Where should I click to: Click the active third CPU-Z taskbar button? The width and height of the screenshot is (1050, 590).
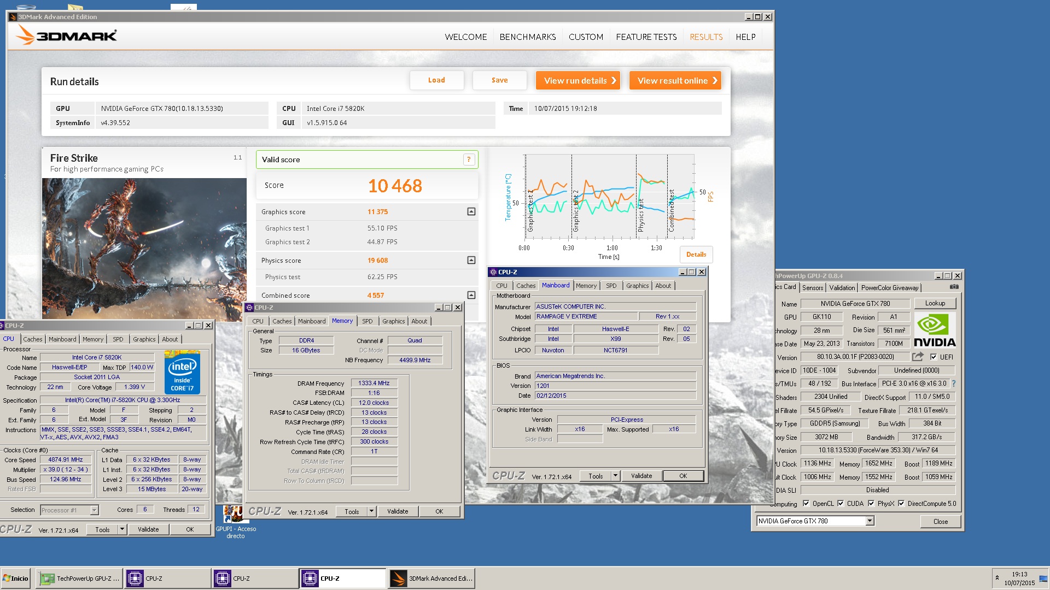click(343, 579)
